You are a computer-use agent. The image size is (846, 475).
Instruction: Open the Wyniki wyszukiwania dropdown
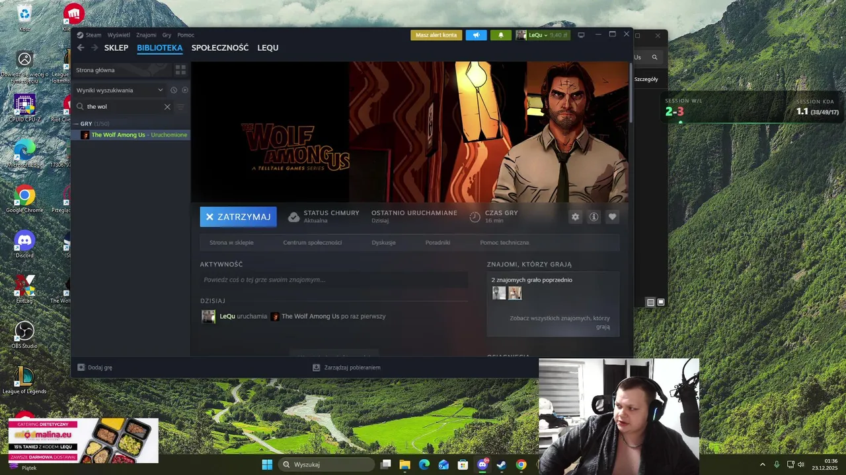120,90
